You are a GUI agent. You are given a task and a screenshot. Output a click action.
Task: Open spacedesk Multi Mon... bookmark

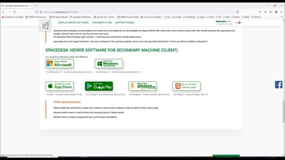coord(81,17)
